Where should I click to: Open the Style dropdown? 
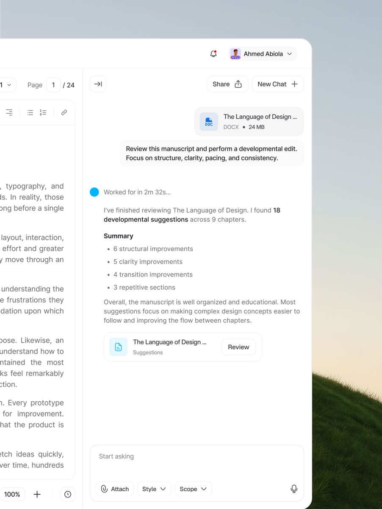click(154, 489)
